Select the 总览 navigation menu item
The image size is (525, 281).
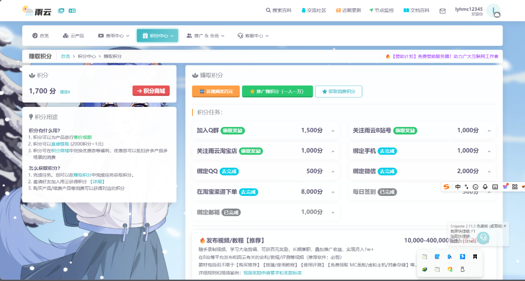click(40, 36)
